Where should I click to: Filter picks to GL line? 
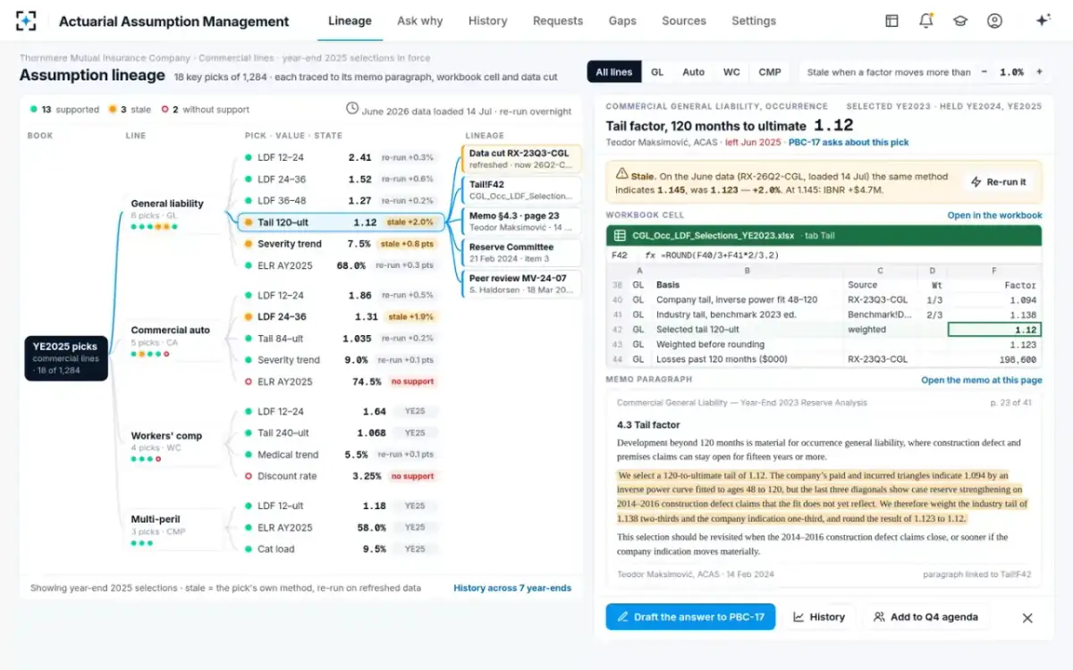[x=657, y=72]
